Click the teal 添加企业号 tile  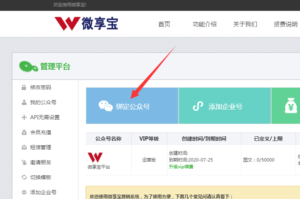point(225,106)
